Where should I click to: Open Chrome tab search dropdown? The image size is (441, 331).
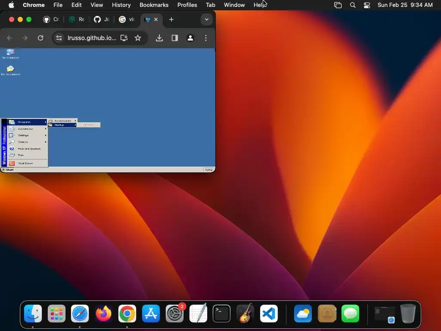click(207, 19)
